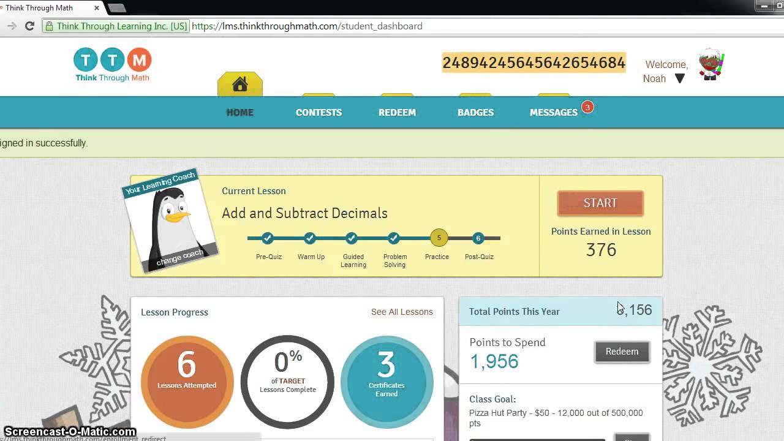Click the 0% of Target Lessons circle
Screen dimensions: 784x441
coord(287,382)
